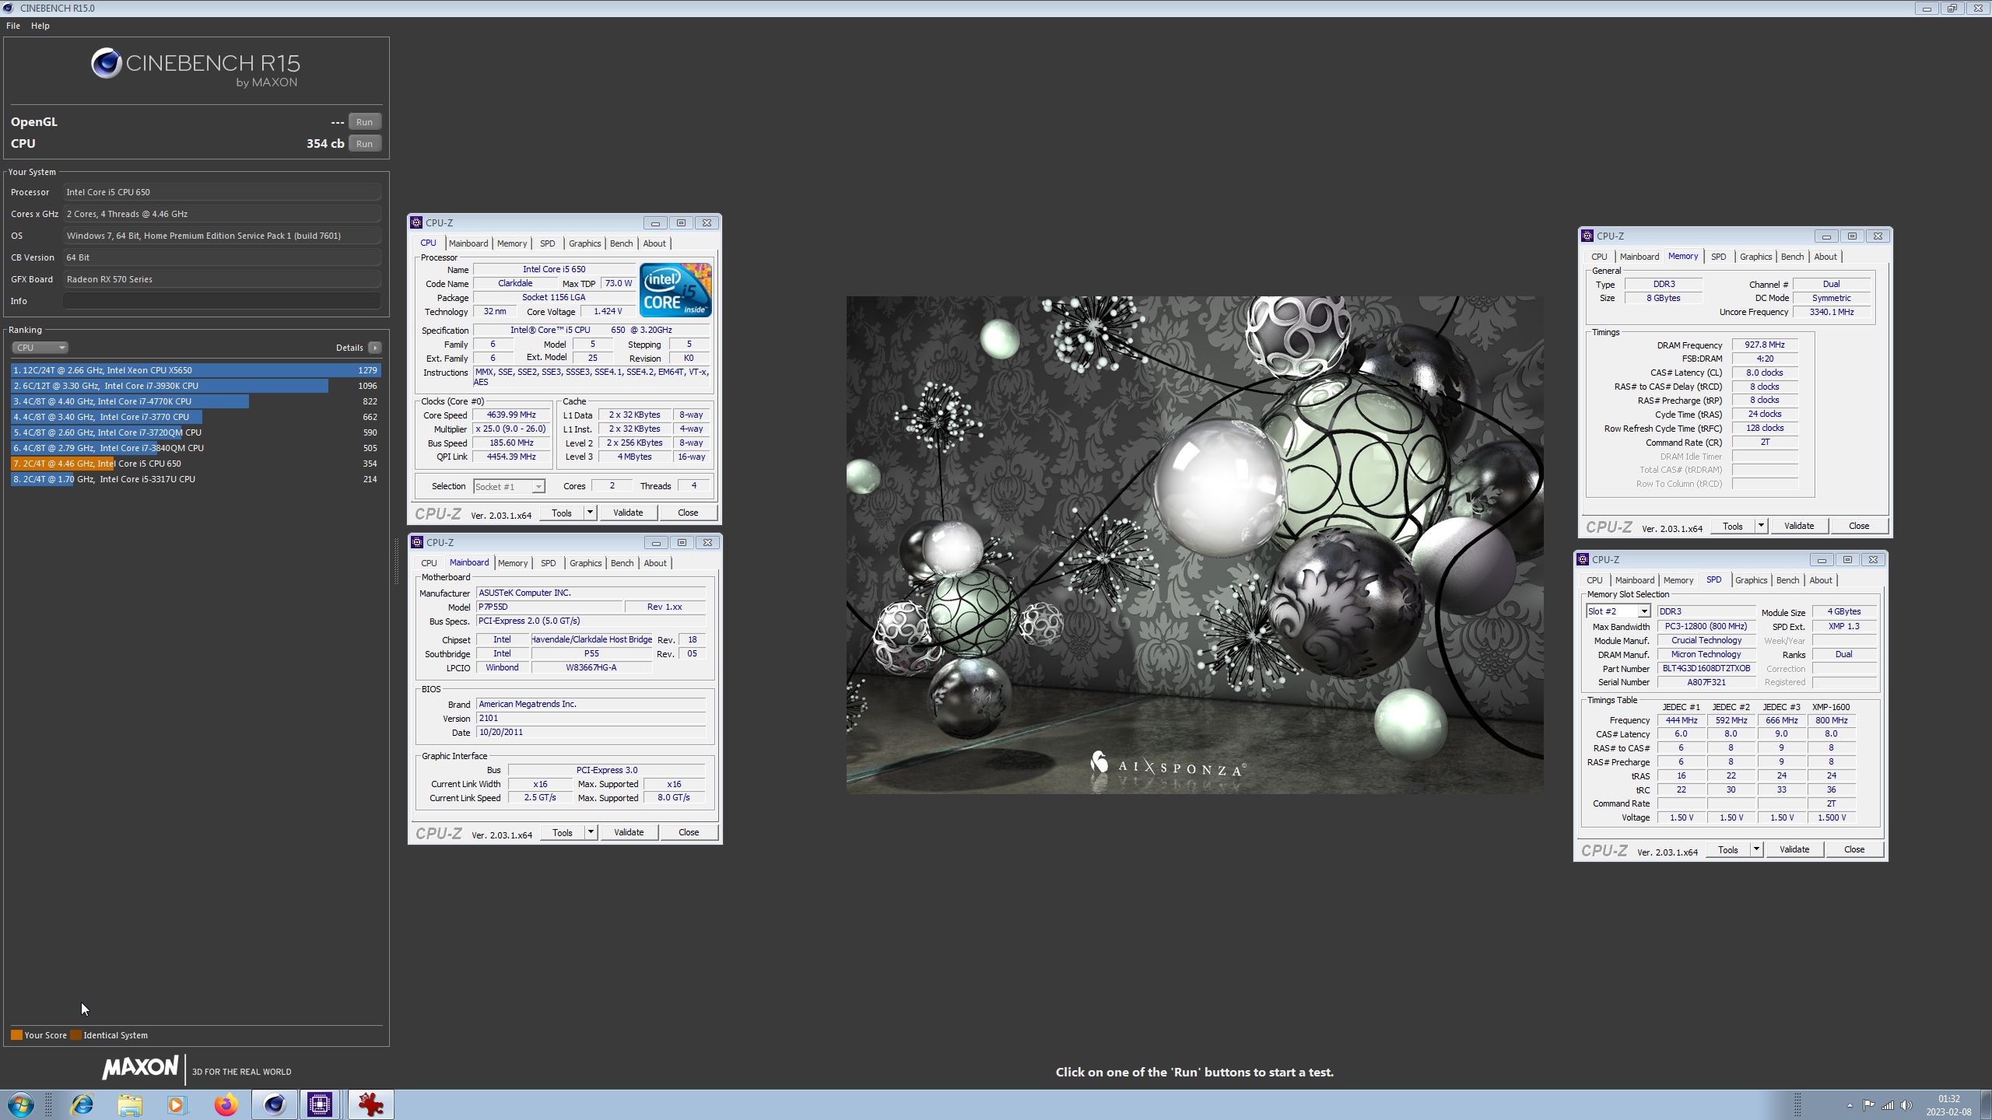Open the network signal tray icon
The width and height of the screenshot is (1992, 1120).
[1888, 1105]
